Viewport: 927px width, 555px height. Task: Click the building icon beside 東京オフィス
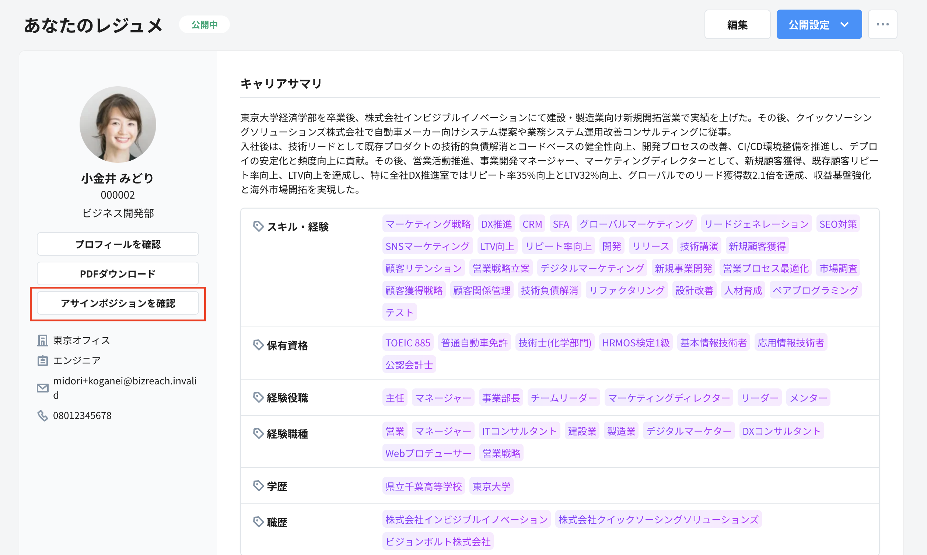click(x=43, y=340)
